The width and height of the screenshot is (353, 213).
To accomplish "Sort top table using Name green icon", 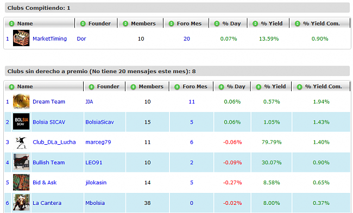I will [11, 24].
